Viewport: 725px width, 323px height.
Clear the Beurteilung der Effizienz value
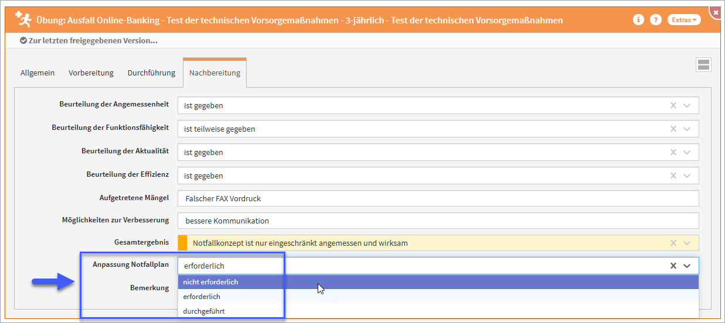673,176
